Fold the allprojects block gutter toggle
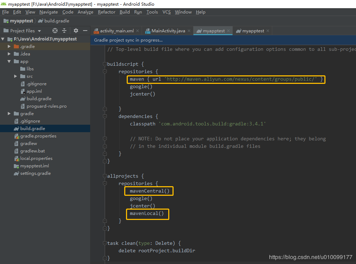 (x=105, y=176)
